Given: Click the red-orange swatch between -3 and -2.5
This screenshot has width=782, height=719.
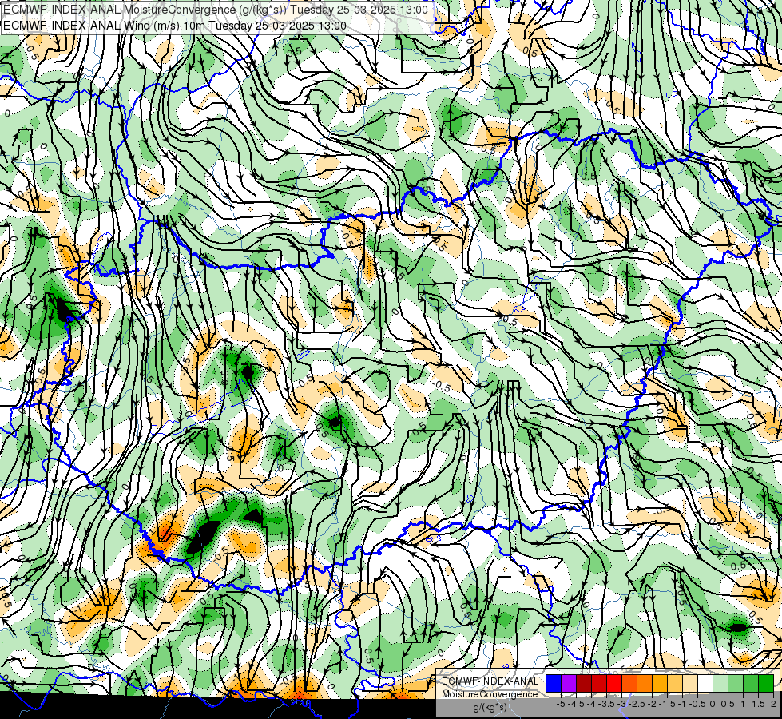Looking at the screenshot, I should tap(629, 683).
